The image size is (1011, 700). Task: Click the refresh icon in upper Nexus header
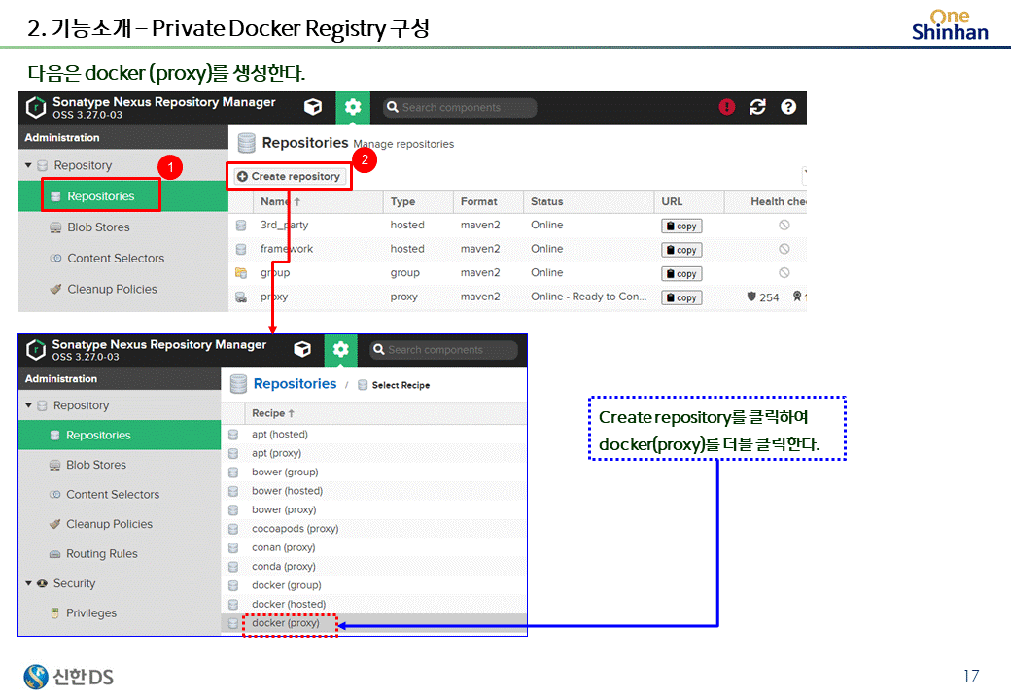coord(757,107)
